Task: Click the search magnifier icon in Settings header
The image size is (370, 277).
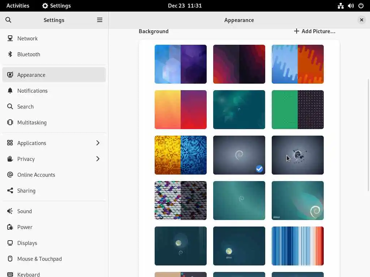Action: [x=8, y=20]
